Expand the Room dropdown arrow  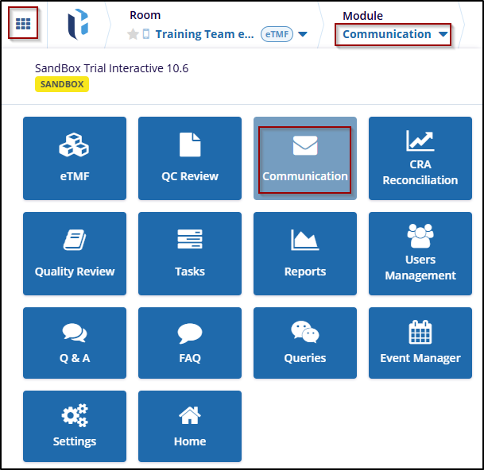click(x=303, y=34)
